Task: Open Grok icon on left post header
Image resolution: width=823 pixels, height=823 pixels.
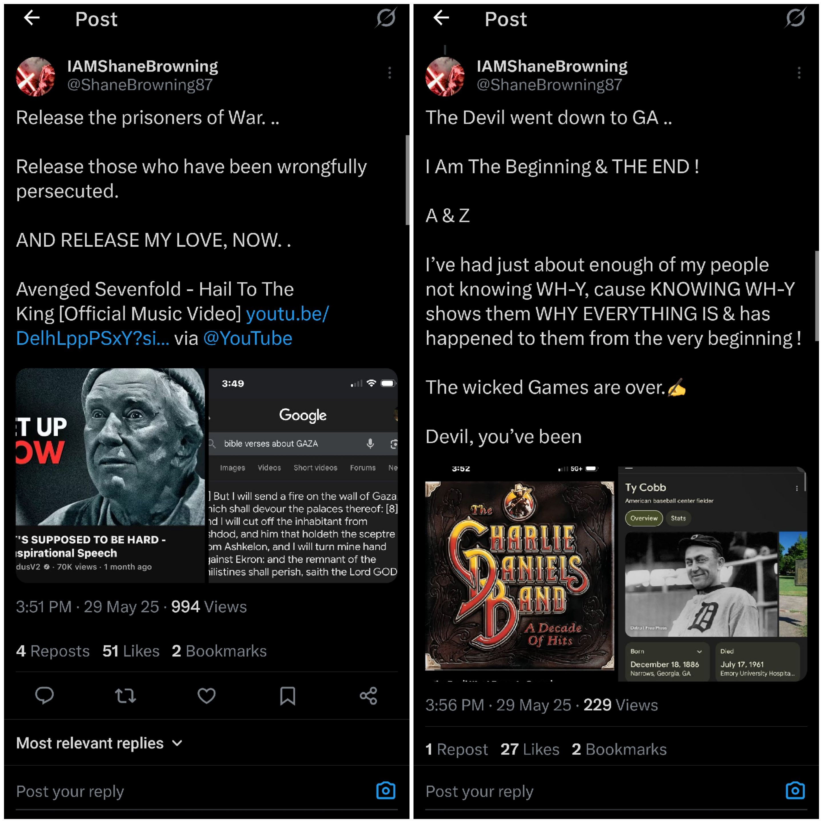Action: click(386, 18)
